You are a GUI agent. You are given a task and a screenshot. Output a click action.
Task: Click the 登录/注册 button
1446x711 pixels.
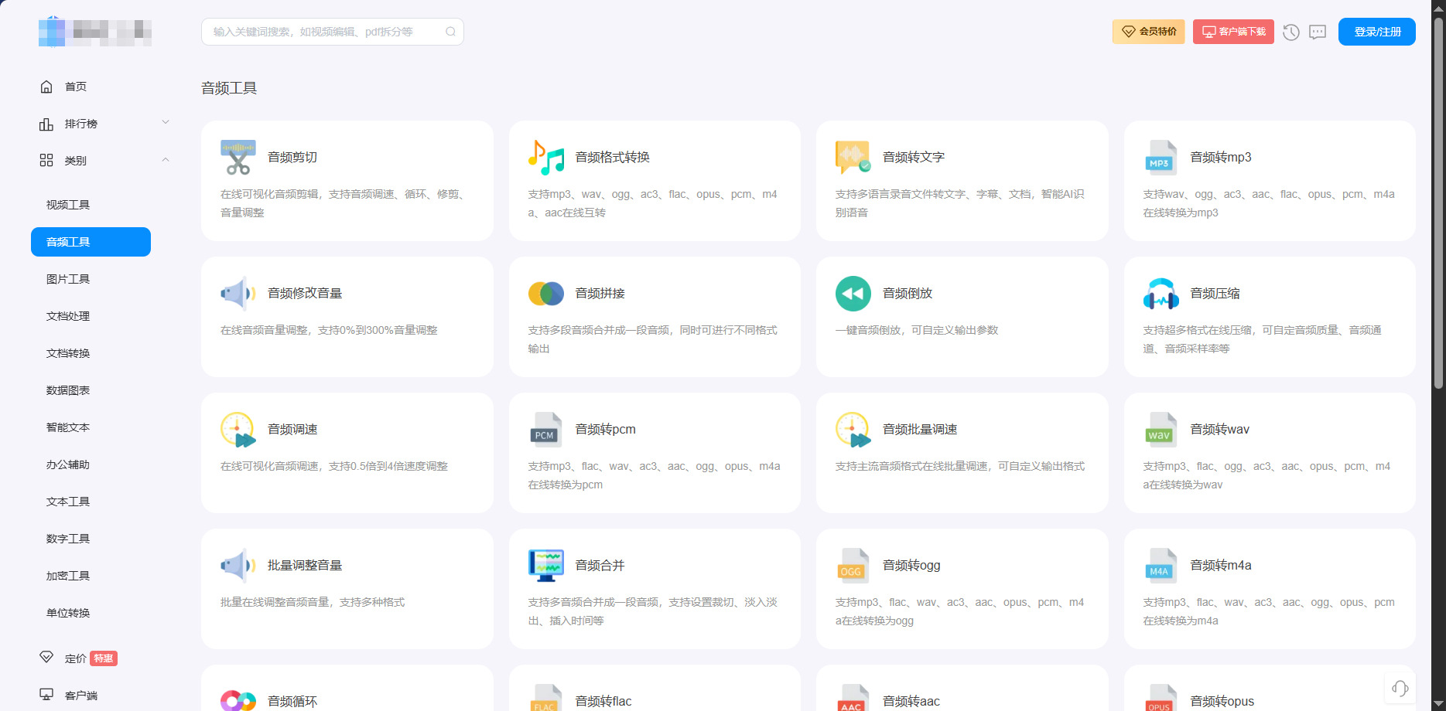pyautogui.click(x=1377, y=32)
